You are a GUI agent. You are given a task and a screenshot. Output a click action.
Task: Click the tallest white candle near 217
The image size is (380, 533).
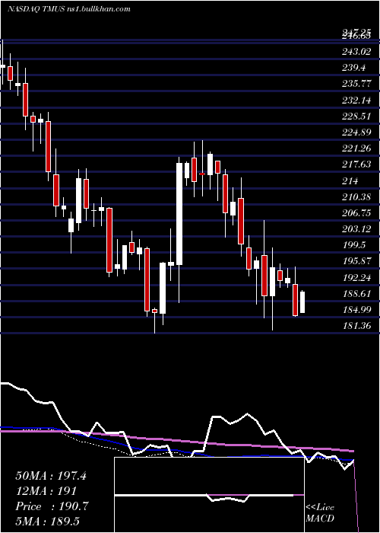[179, 214]
